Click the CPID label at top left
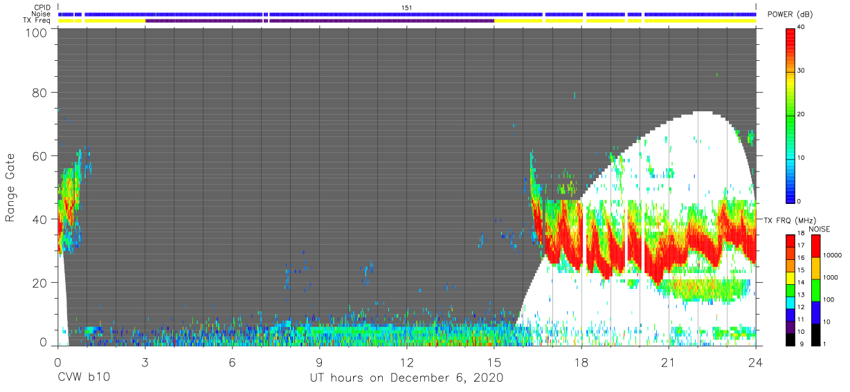 pos(42,8)
